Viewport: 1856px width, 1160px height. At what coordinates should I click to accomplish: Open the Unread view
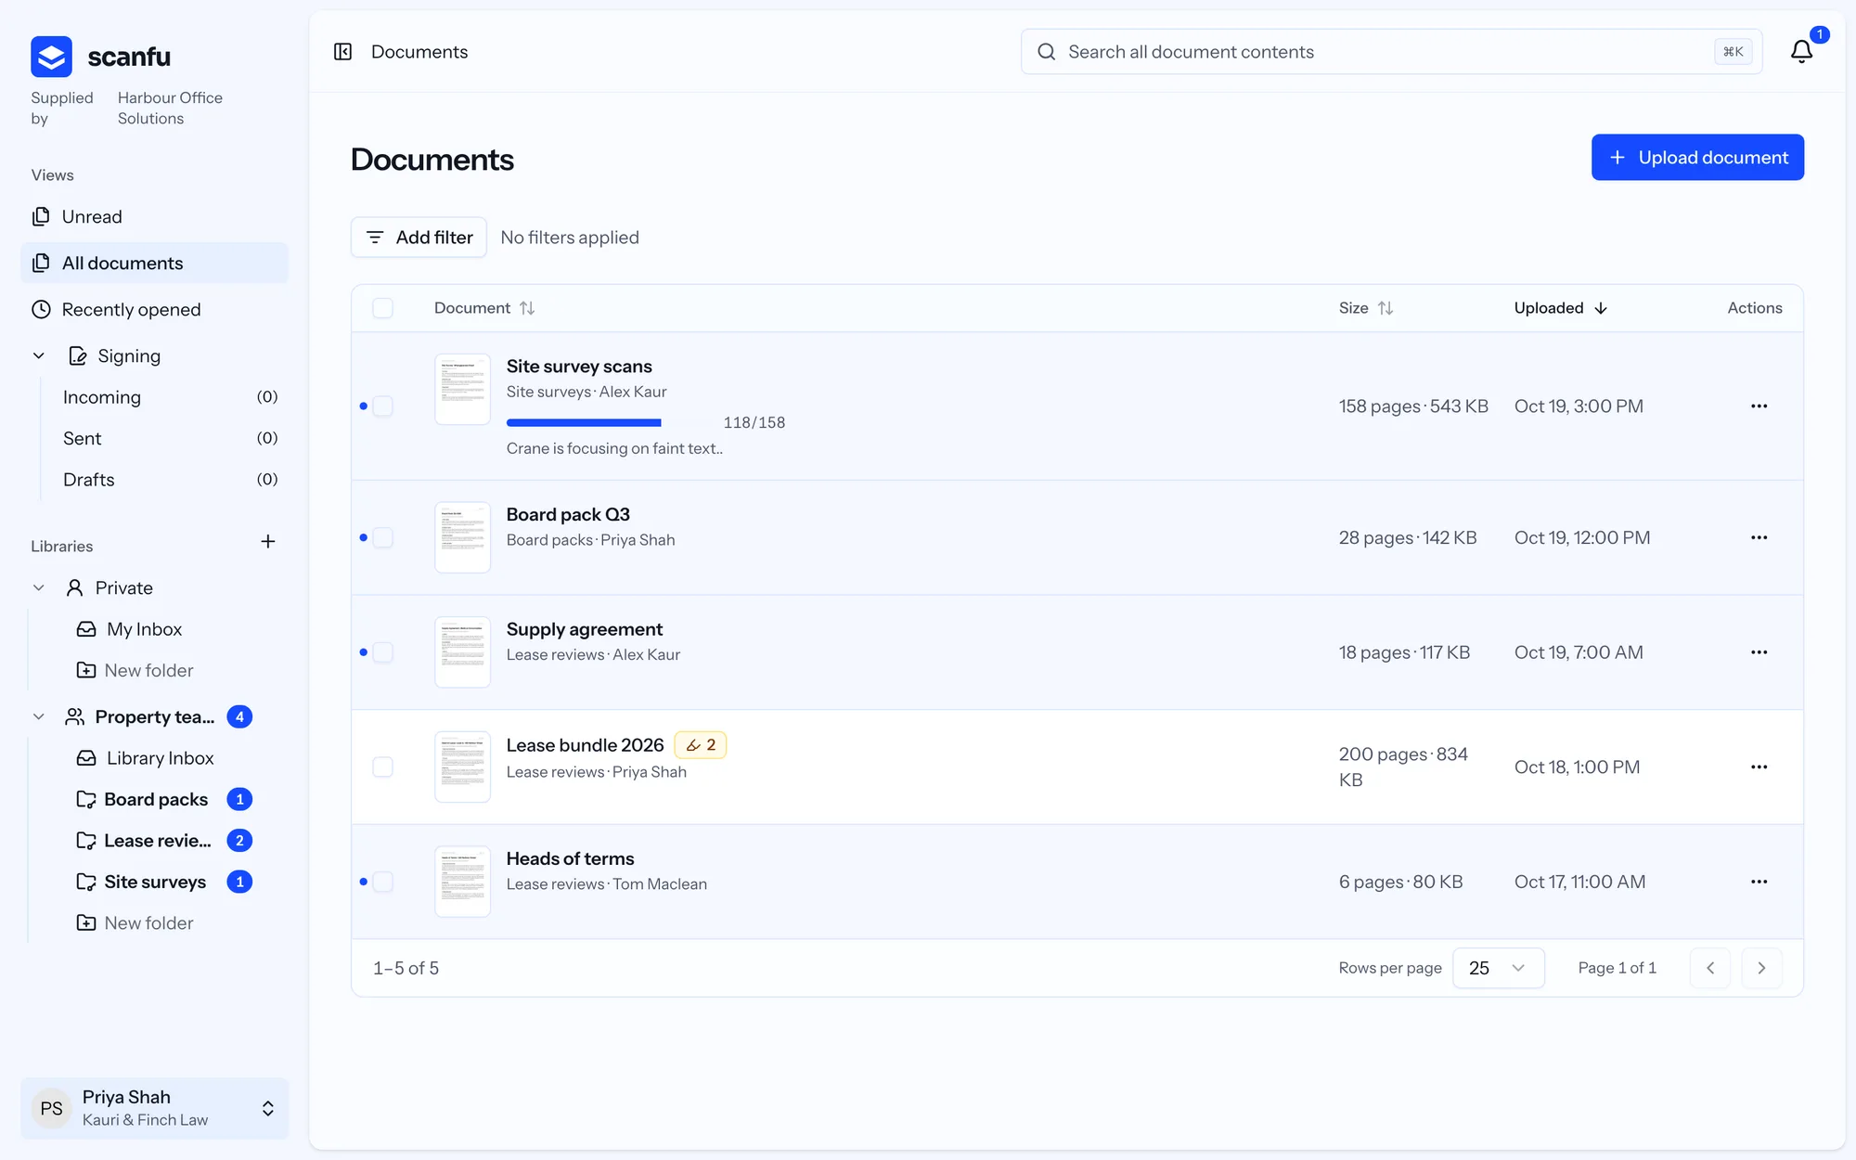pos(155,217)
